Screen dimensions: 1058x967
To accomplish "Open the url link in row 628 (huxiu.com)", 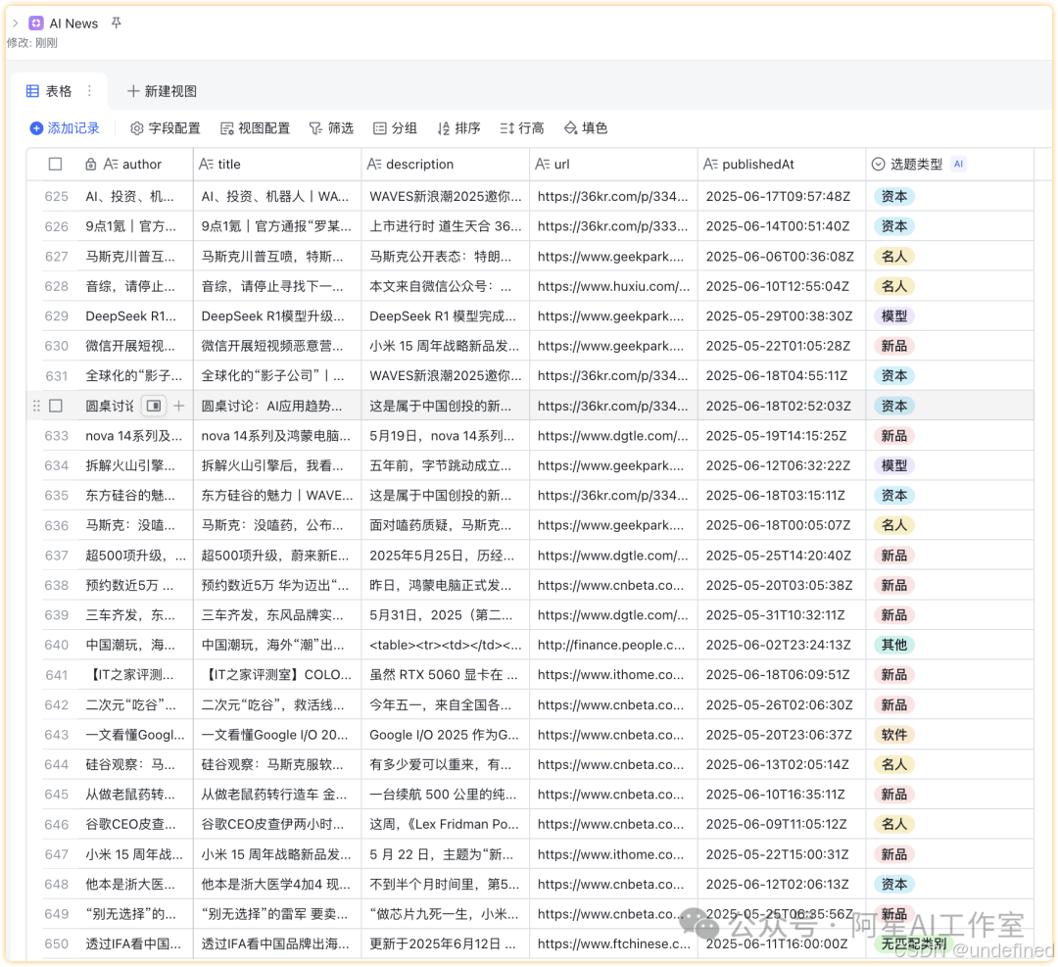I will pyautogui.click(x=613, y=286).
